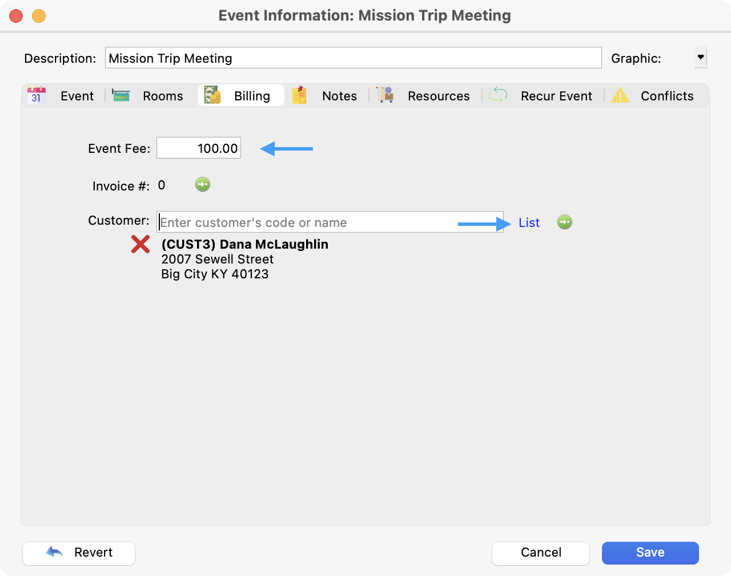The height and width of the screenshot is (576, 731).
Task: Close the Event Information window
Action: click(17, 16)
